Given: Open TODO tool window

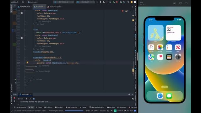Looking at the screenshot, I should click(39, 107).
